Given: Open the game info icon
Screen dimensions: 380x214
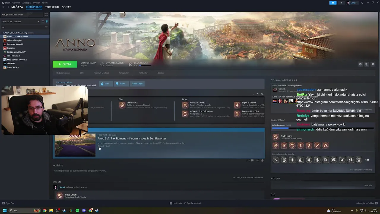Looking at the screenshot, I should pyautogui.click(x=367, y=64).
